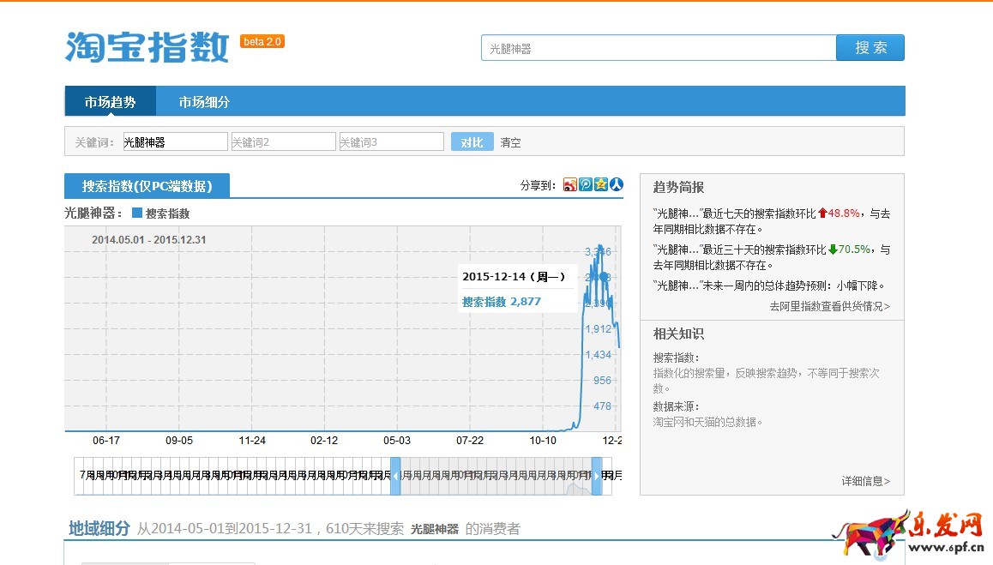
Task: Open 去阿里指数查看供货情况 link
Action: click(x=829, y=306)
